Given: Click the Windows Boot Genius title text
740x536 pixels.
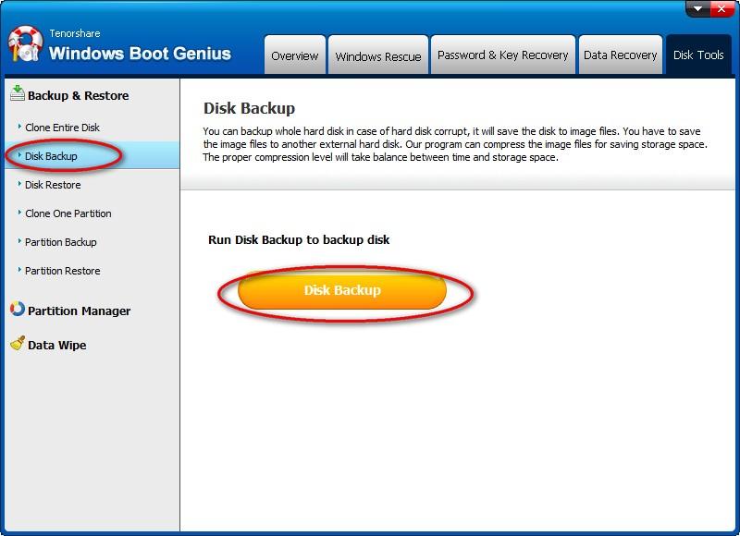Looking at the screenshot, I should click(140, 54).
